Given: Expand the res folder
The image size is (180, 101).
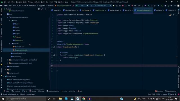Looking at the screenshot, I should (x=6, y=70).
